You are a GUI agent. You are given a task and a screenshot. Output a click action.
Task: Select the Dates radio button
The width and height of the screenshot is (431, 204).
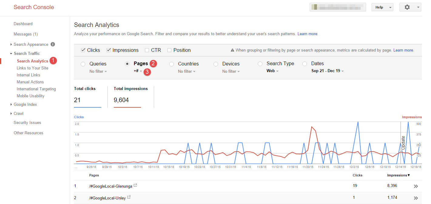[x=305, y=64]
